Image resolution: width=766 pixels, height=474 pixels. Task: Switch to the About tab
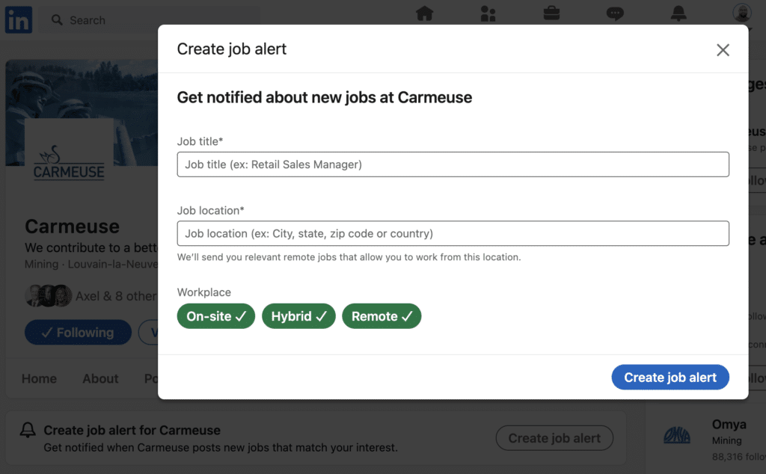click(100, 378)
